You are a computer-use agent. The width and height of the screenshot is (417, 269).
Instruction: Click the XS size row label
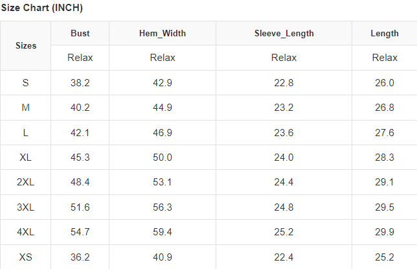pyautogui.click(x=26, y=257)
